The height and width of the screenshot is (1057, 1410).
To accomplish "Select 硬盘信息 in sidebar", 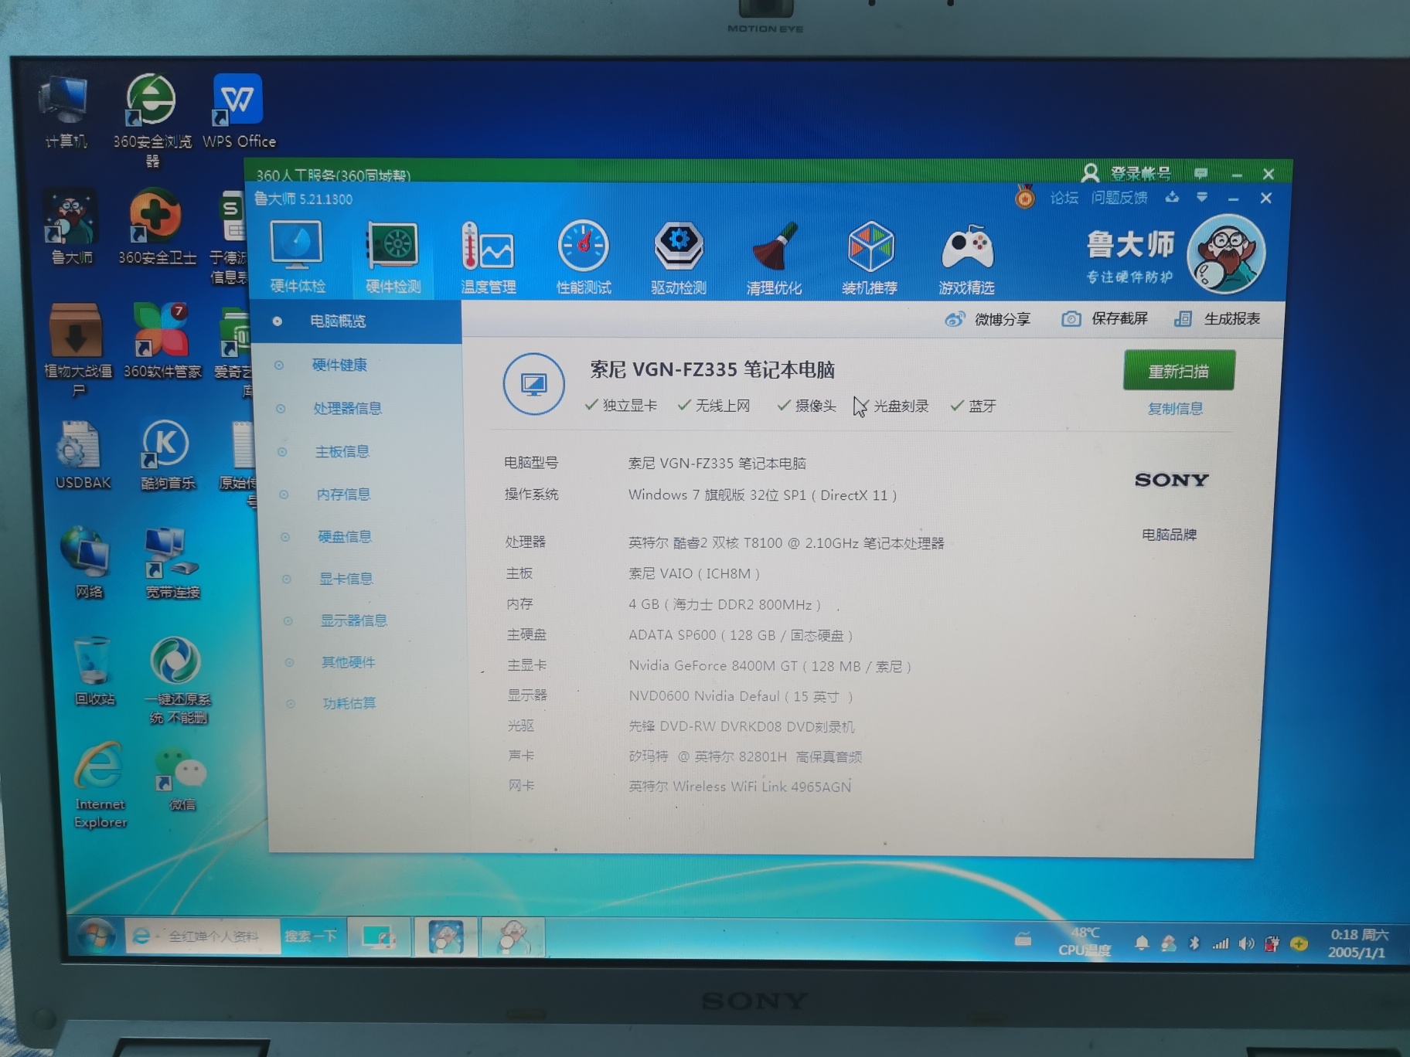I will [345, 536].
